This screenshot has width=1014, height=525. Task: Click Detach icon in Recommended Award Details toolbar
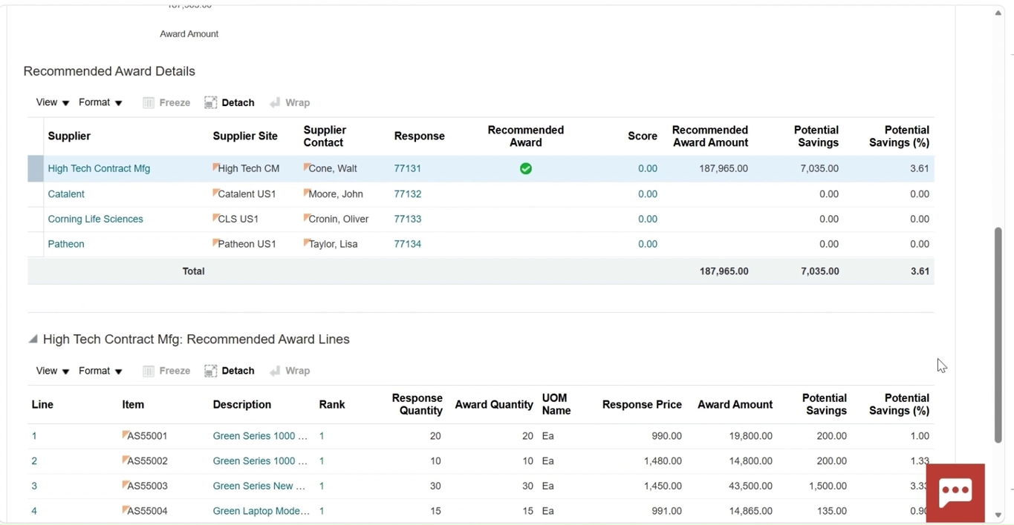coord(211,102)
